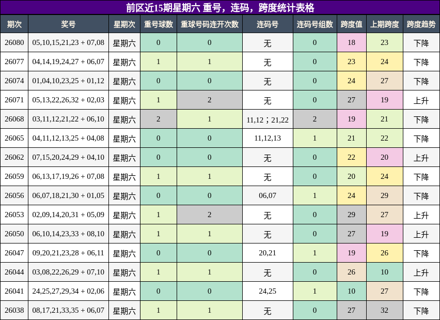Image resolution: width=440 pixels, height=320 pixels.
Task: Select period number 26065
Action: pyautogui.click(x=14, y=138)
